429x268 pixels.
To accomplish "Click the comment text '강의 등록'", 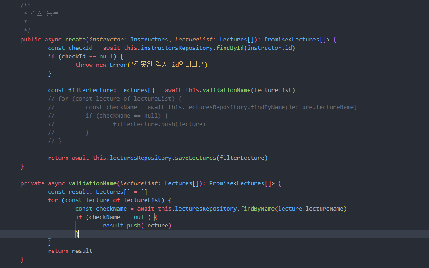I will (45, 13).
